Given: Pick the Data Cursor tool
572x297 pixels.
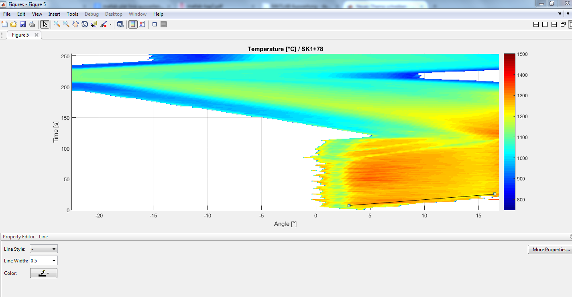Looking at the screenshot, I should (94, 25).
